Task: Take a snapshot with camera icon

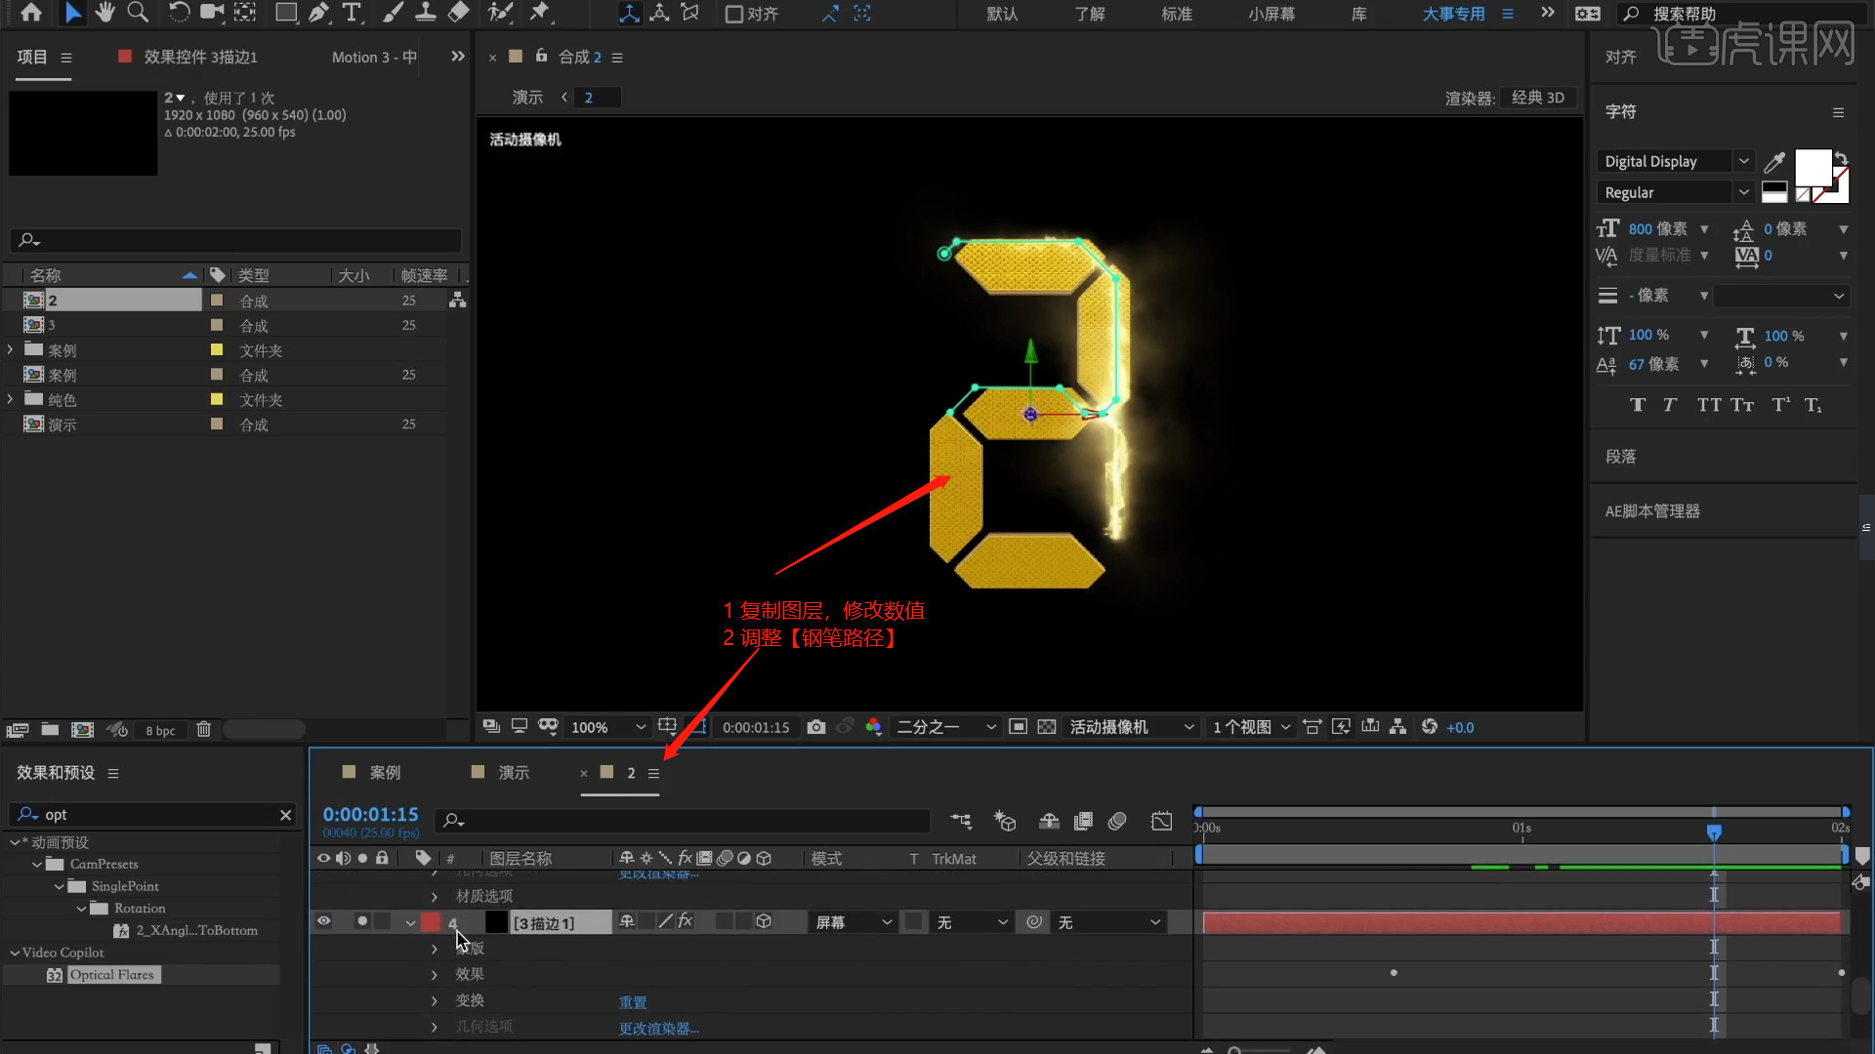Action: [x=816, y=727]
